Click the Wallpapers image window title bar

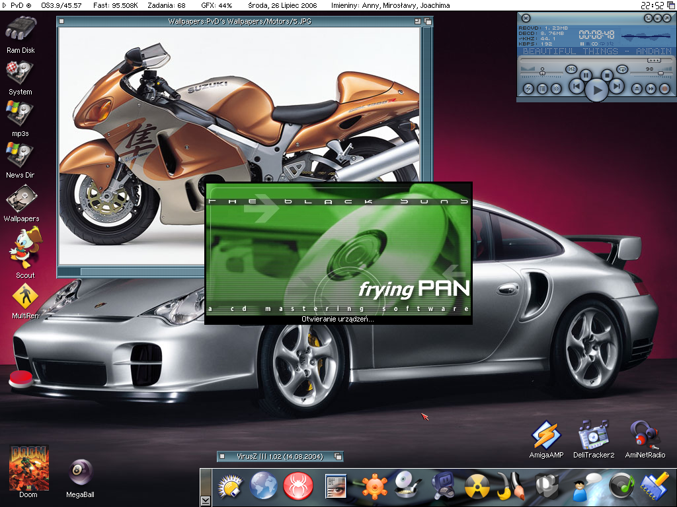tap(239, 21)
